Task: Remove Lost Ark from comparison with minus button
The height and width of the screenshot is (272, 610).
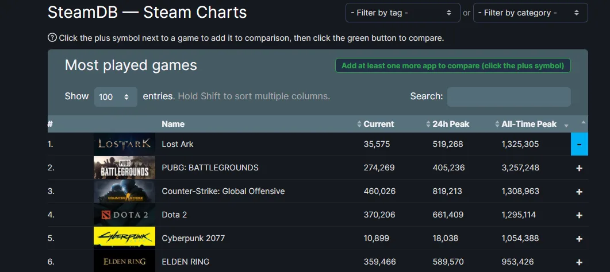Action: (x=579, y=145)
